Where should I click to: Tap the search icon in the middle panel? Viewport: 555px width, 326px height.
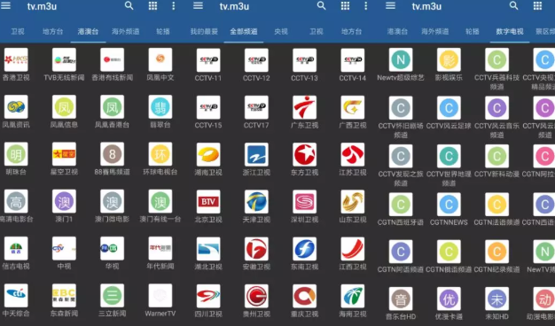point(321,5)
